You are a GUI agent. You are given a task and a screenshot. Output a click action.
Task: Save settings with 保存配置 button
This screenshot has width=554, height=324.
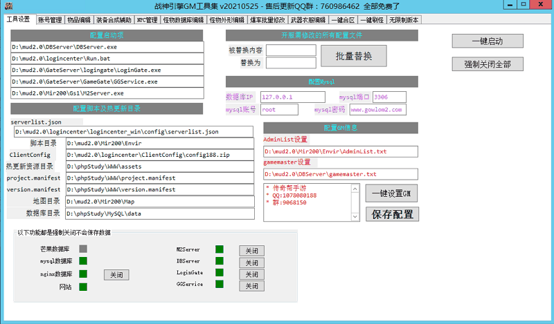point(392,214)
